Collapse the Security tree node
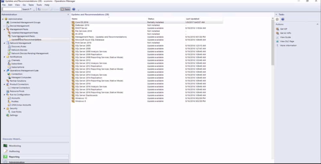 tap(4, 108)
